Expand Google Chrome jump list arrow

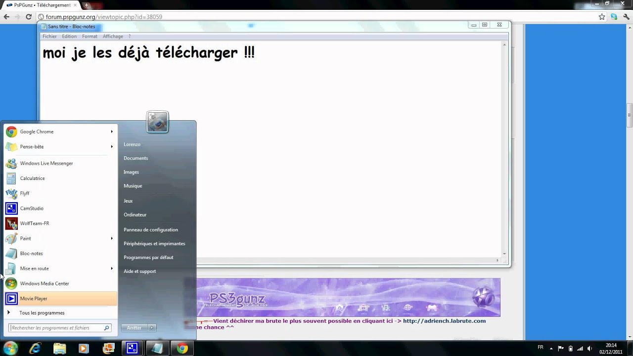point(112,132)
